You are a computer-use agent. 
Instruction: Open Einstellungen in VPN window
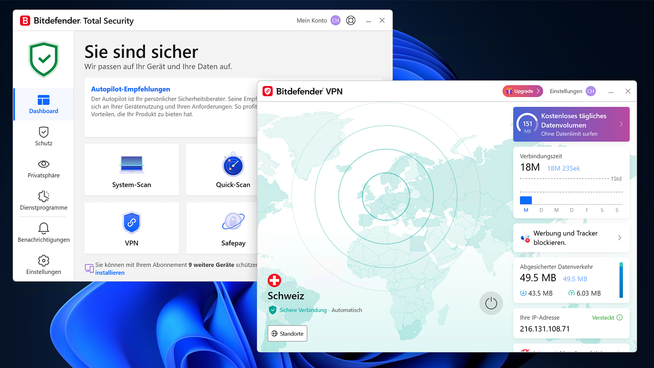tap(566, 91)
